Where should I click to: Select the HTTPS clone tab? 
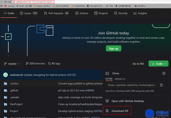pos(109,79)
